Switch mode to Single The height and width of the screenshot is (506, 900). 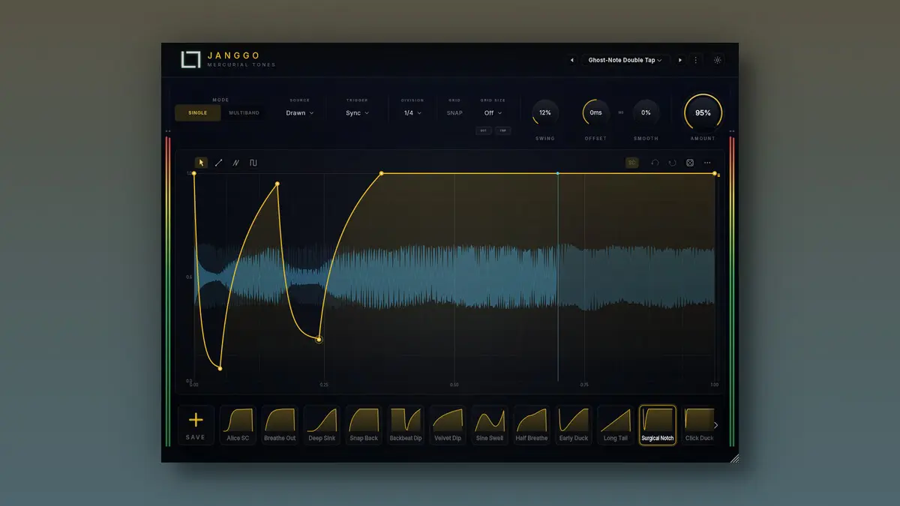[198, 113]
